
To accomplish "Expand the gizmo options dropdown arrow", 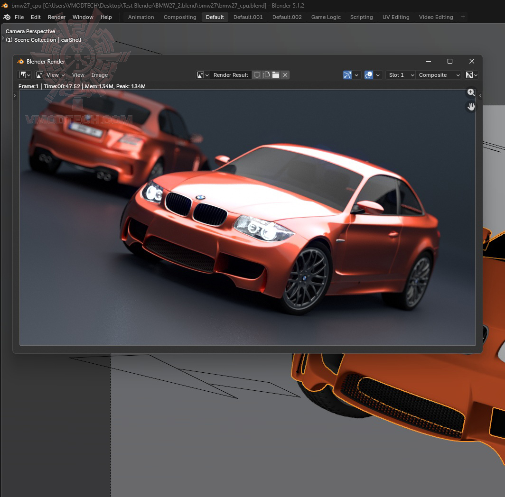I will point(356,75).
